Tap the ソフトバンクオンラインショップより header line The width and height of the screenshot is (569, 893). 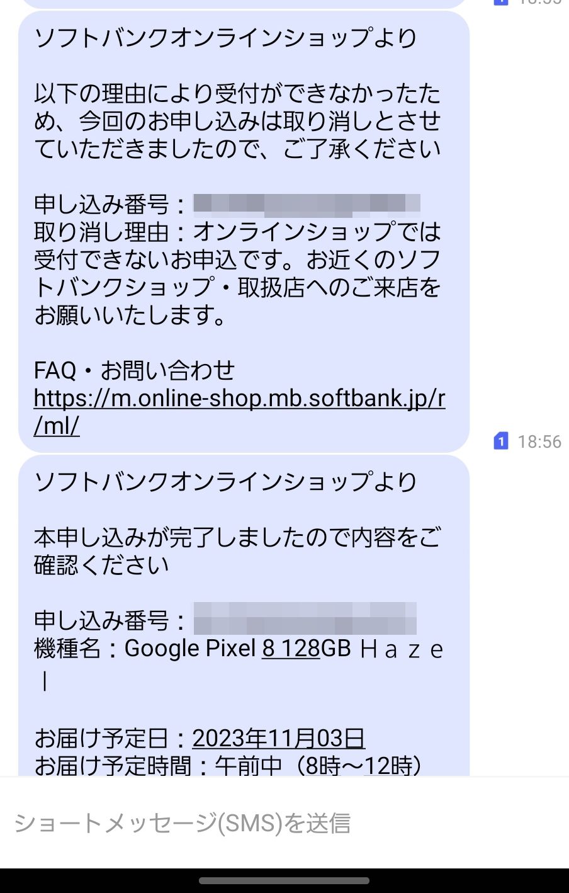coord(226,38)
